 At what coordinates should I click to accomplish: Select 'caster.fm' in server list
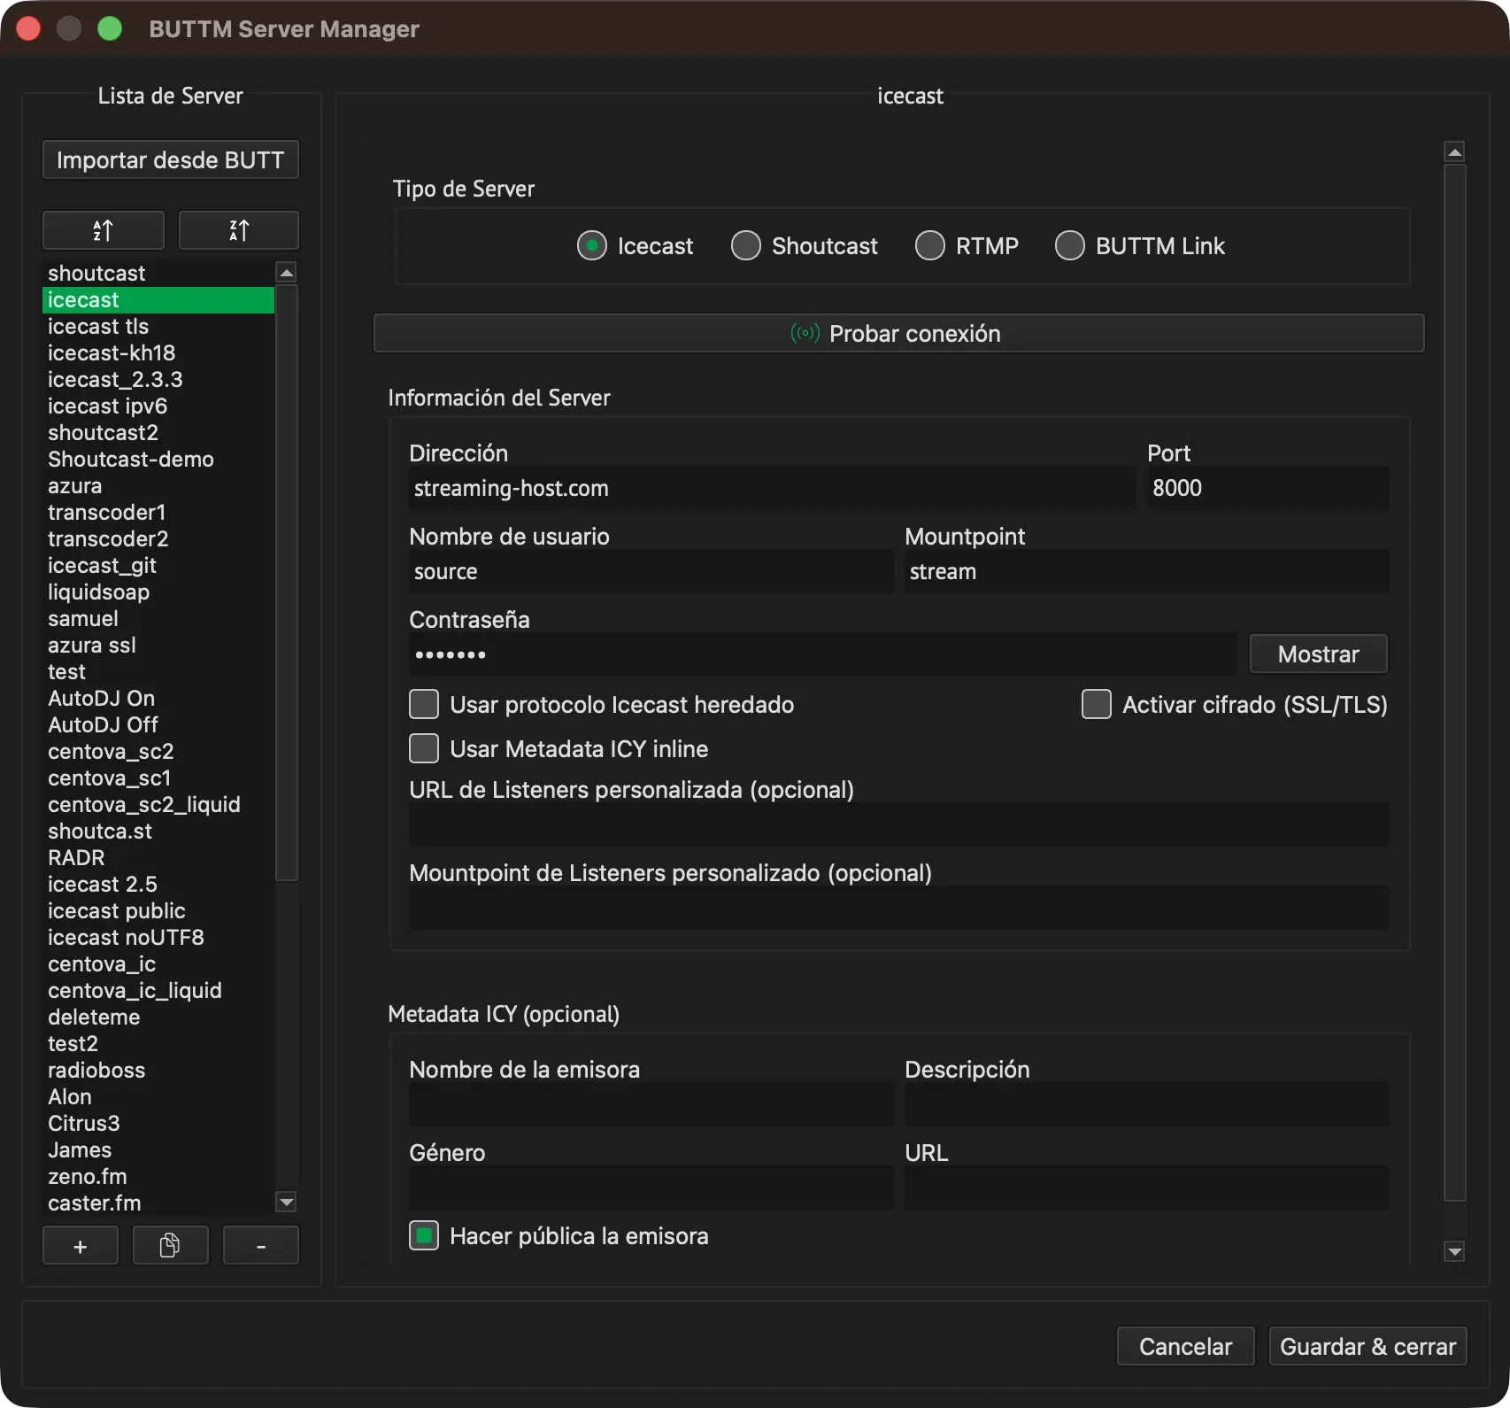pos(158,1203)
